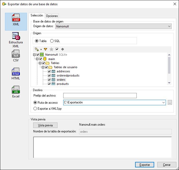Open the layout arrow next to folder icon

(41, 49)
